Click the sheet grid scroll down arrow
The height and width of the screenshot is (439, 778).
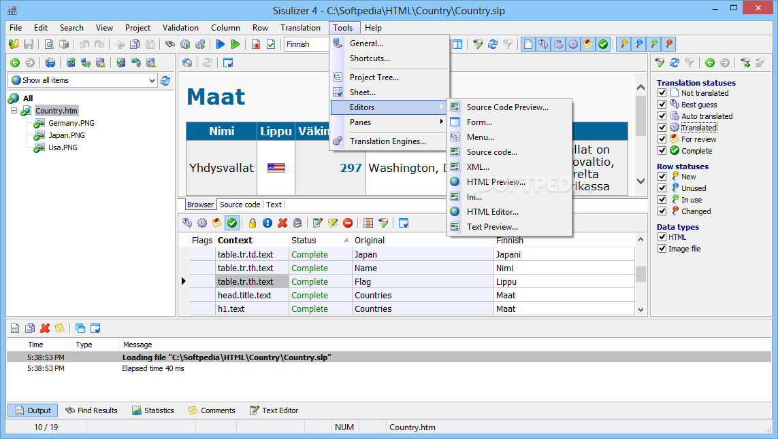tap(641, 310)
